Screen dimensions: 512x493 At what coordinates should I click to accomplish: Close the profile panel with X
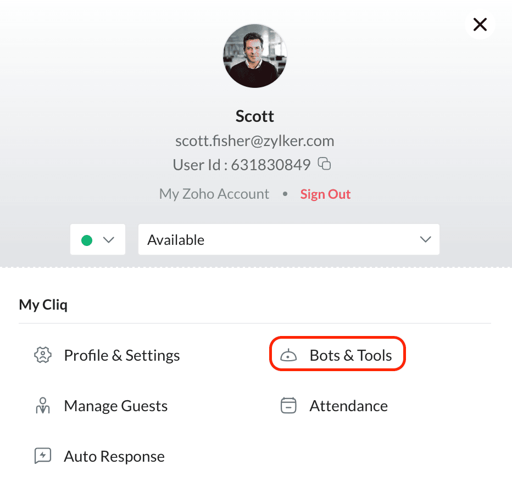480,25
